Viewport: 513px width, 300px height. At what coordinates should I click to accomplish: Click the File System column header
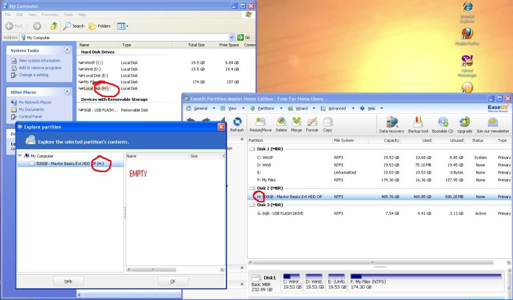(x=344, y=140)
